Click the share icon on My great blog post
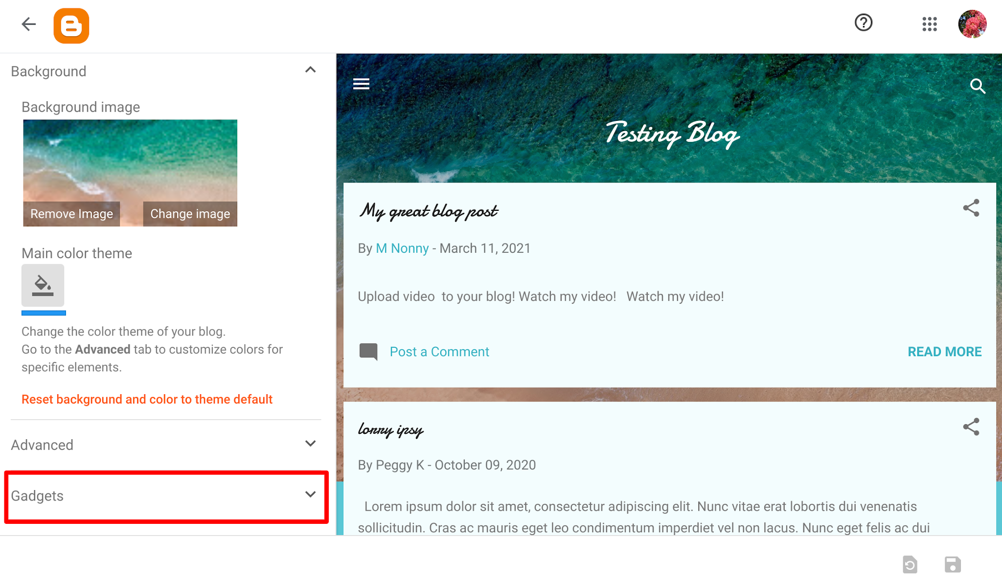The width and height of the screenshot is (1002, 585). point(971,208)
